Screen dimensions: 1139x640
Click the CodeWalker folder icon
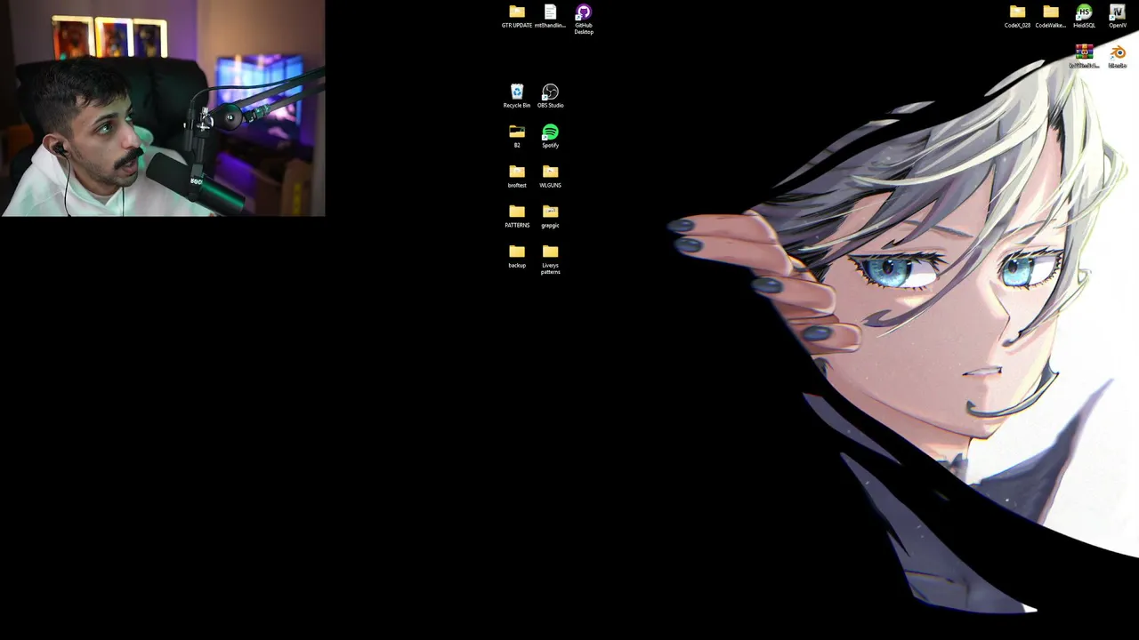tap(1051, 12)
